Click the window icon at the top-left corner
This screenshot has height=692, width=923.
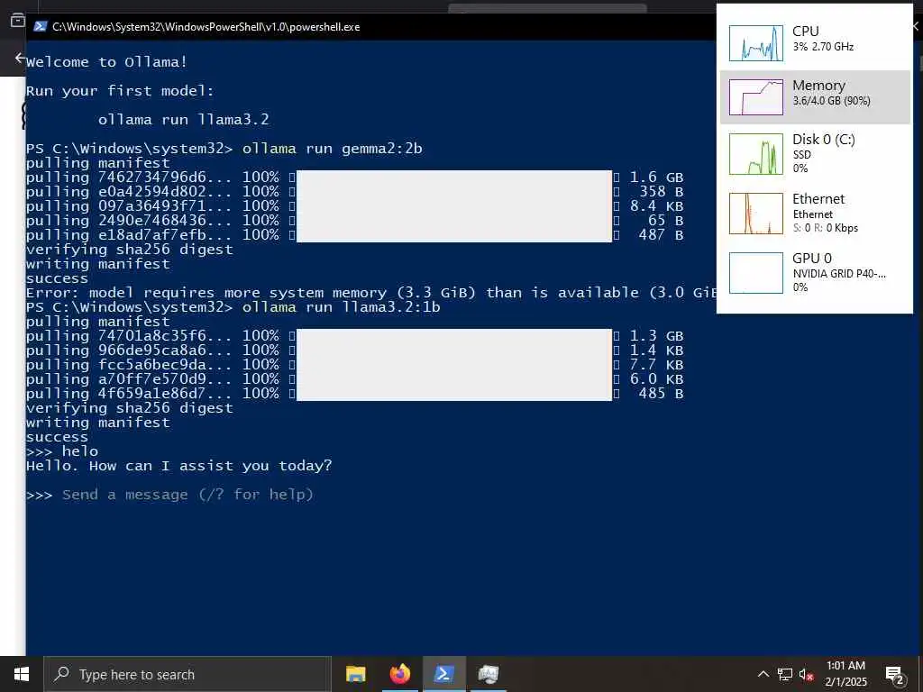pyautogui.click(x=18, y=20)
